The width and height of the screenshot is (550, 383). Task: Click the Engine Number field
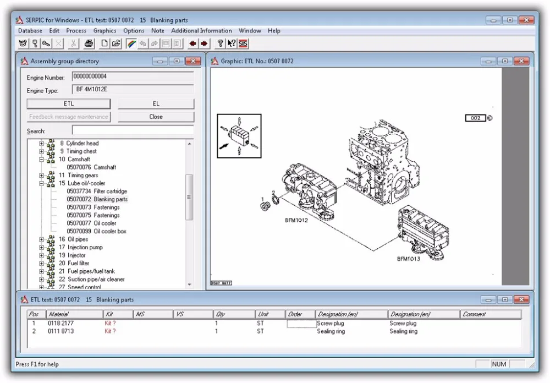pos(133,76)
